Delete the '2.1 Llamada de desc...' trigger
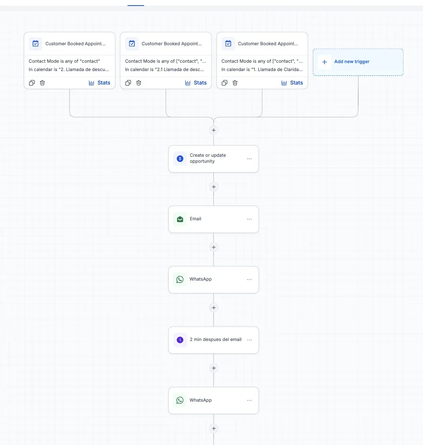 [x=139, y=83]
